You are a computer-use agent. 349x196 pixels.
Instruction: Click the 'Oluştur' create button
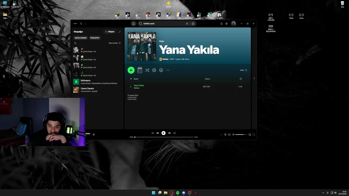[x=110, y=32]
